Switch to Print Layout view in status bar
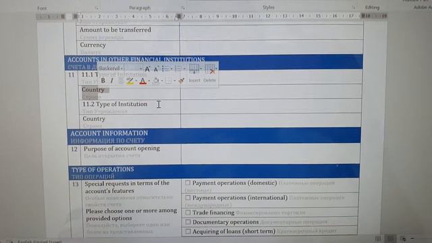 [390, 238]
